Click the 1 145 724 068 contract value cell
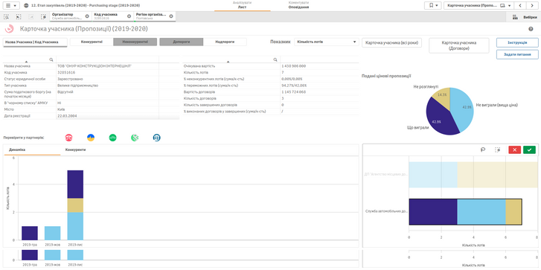541x270 pixels. point(319,92)
